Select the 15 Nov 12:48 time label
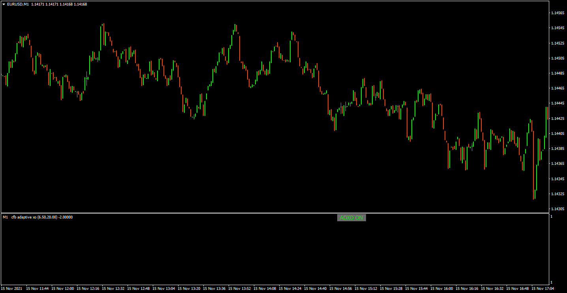 coord(139,289)
